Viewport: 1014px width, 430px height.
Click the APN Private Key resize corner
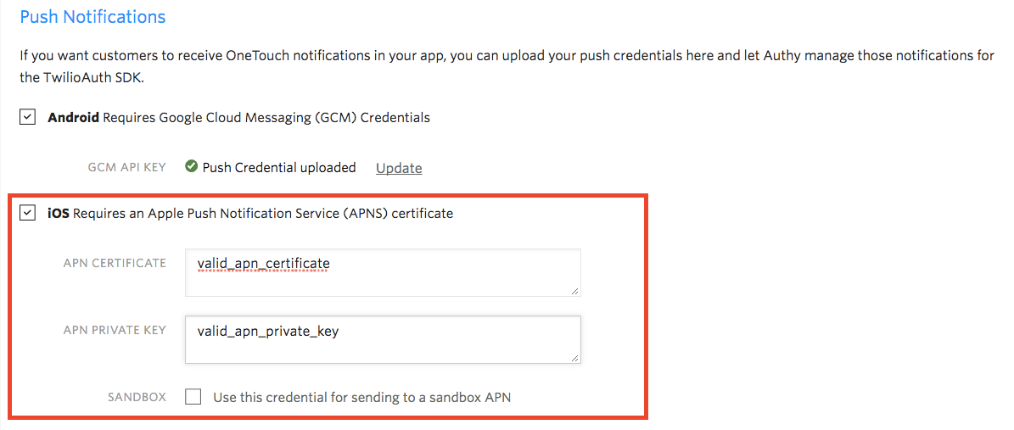point(575,358)
